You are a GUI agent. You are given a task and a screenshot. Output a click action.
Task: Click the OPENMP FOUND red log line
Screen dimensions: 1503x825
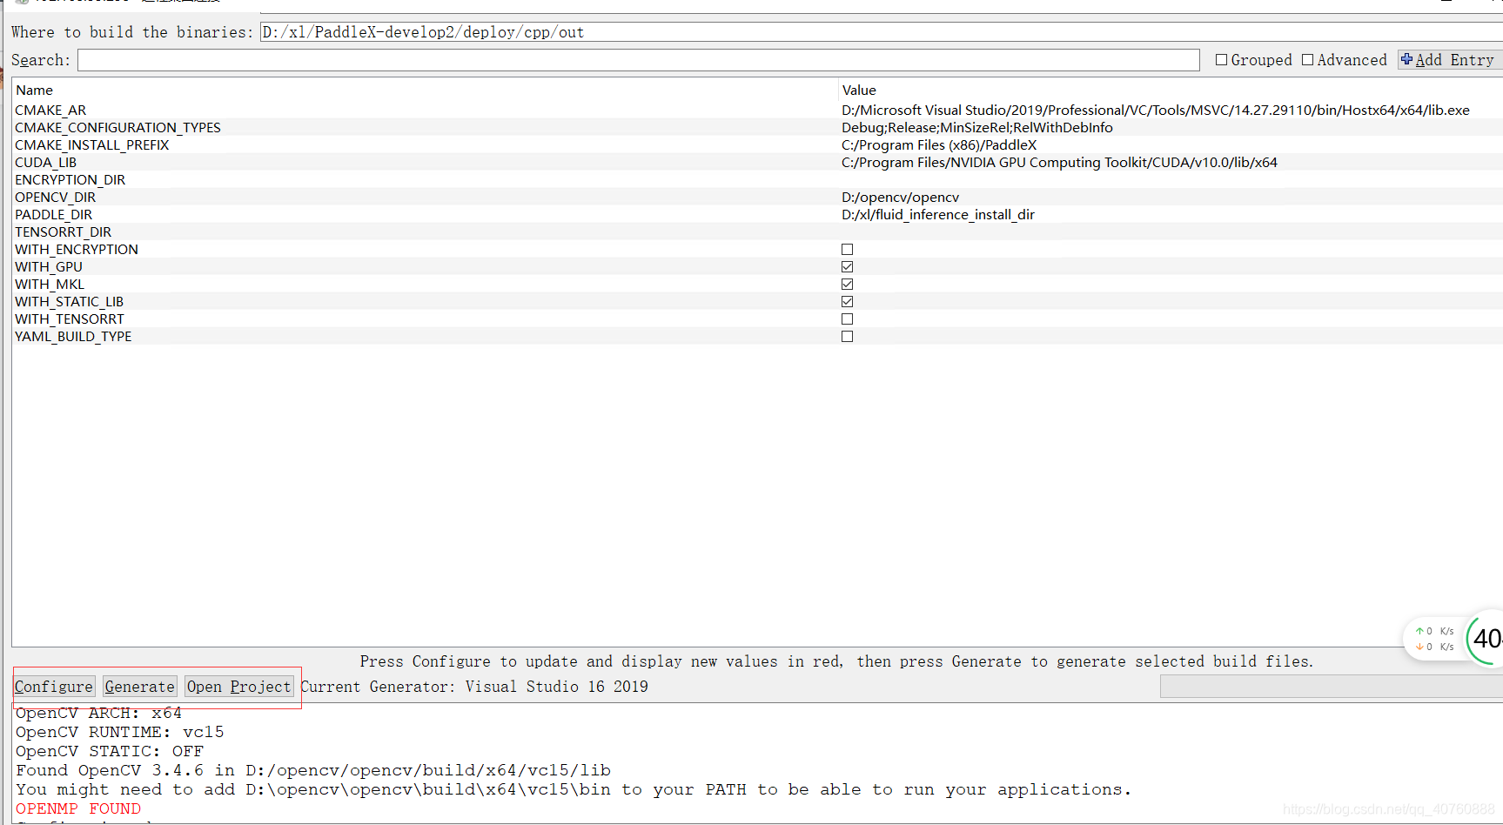(x=78, y=808)
